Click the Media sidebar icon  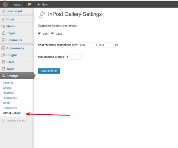point(4,26)
